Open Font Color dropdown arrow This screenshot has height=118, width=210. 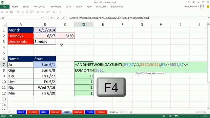point(56,12)
